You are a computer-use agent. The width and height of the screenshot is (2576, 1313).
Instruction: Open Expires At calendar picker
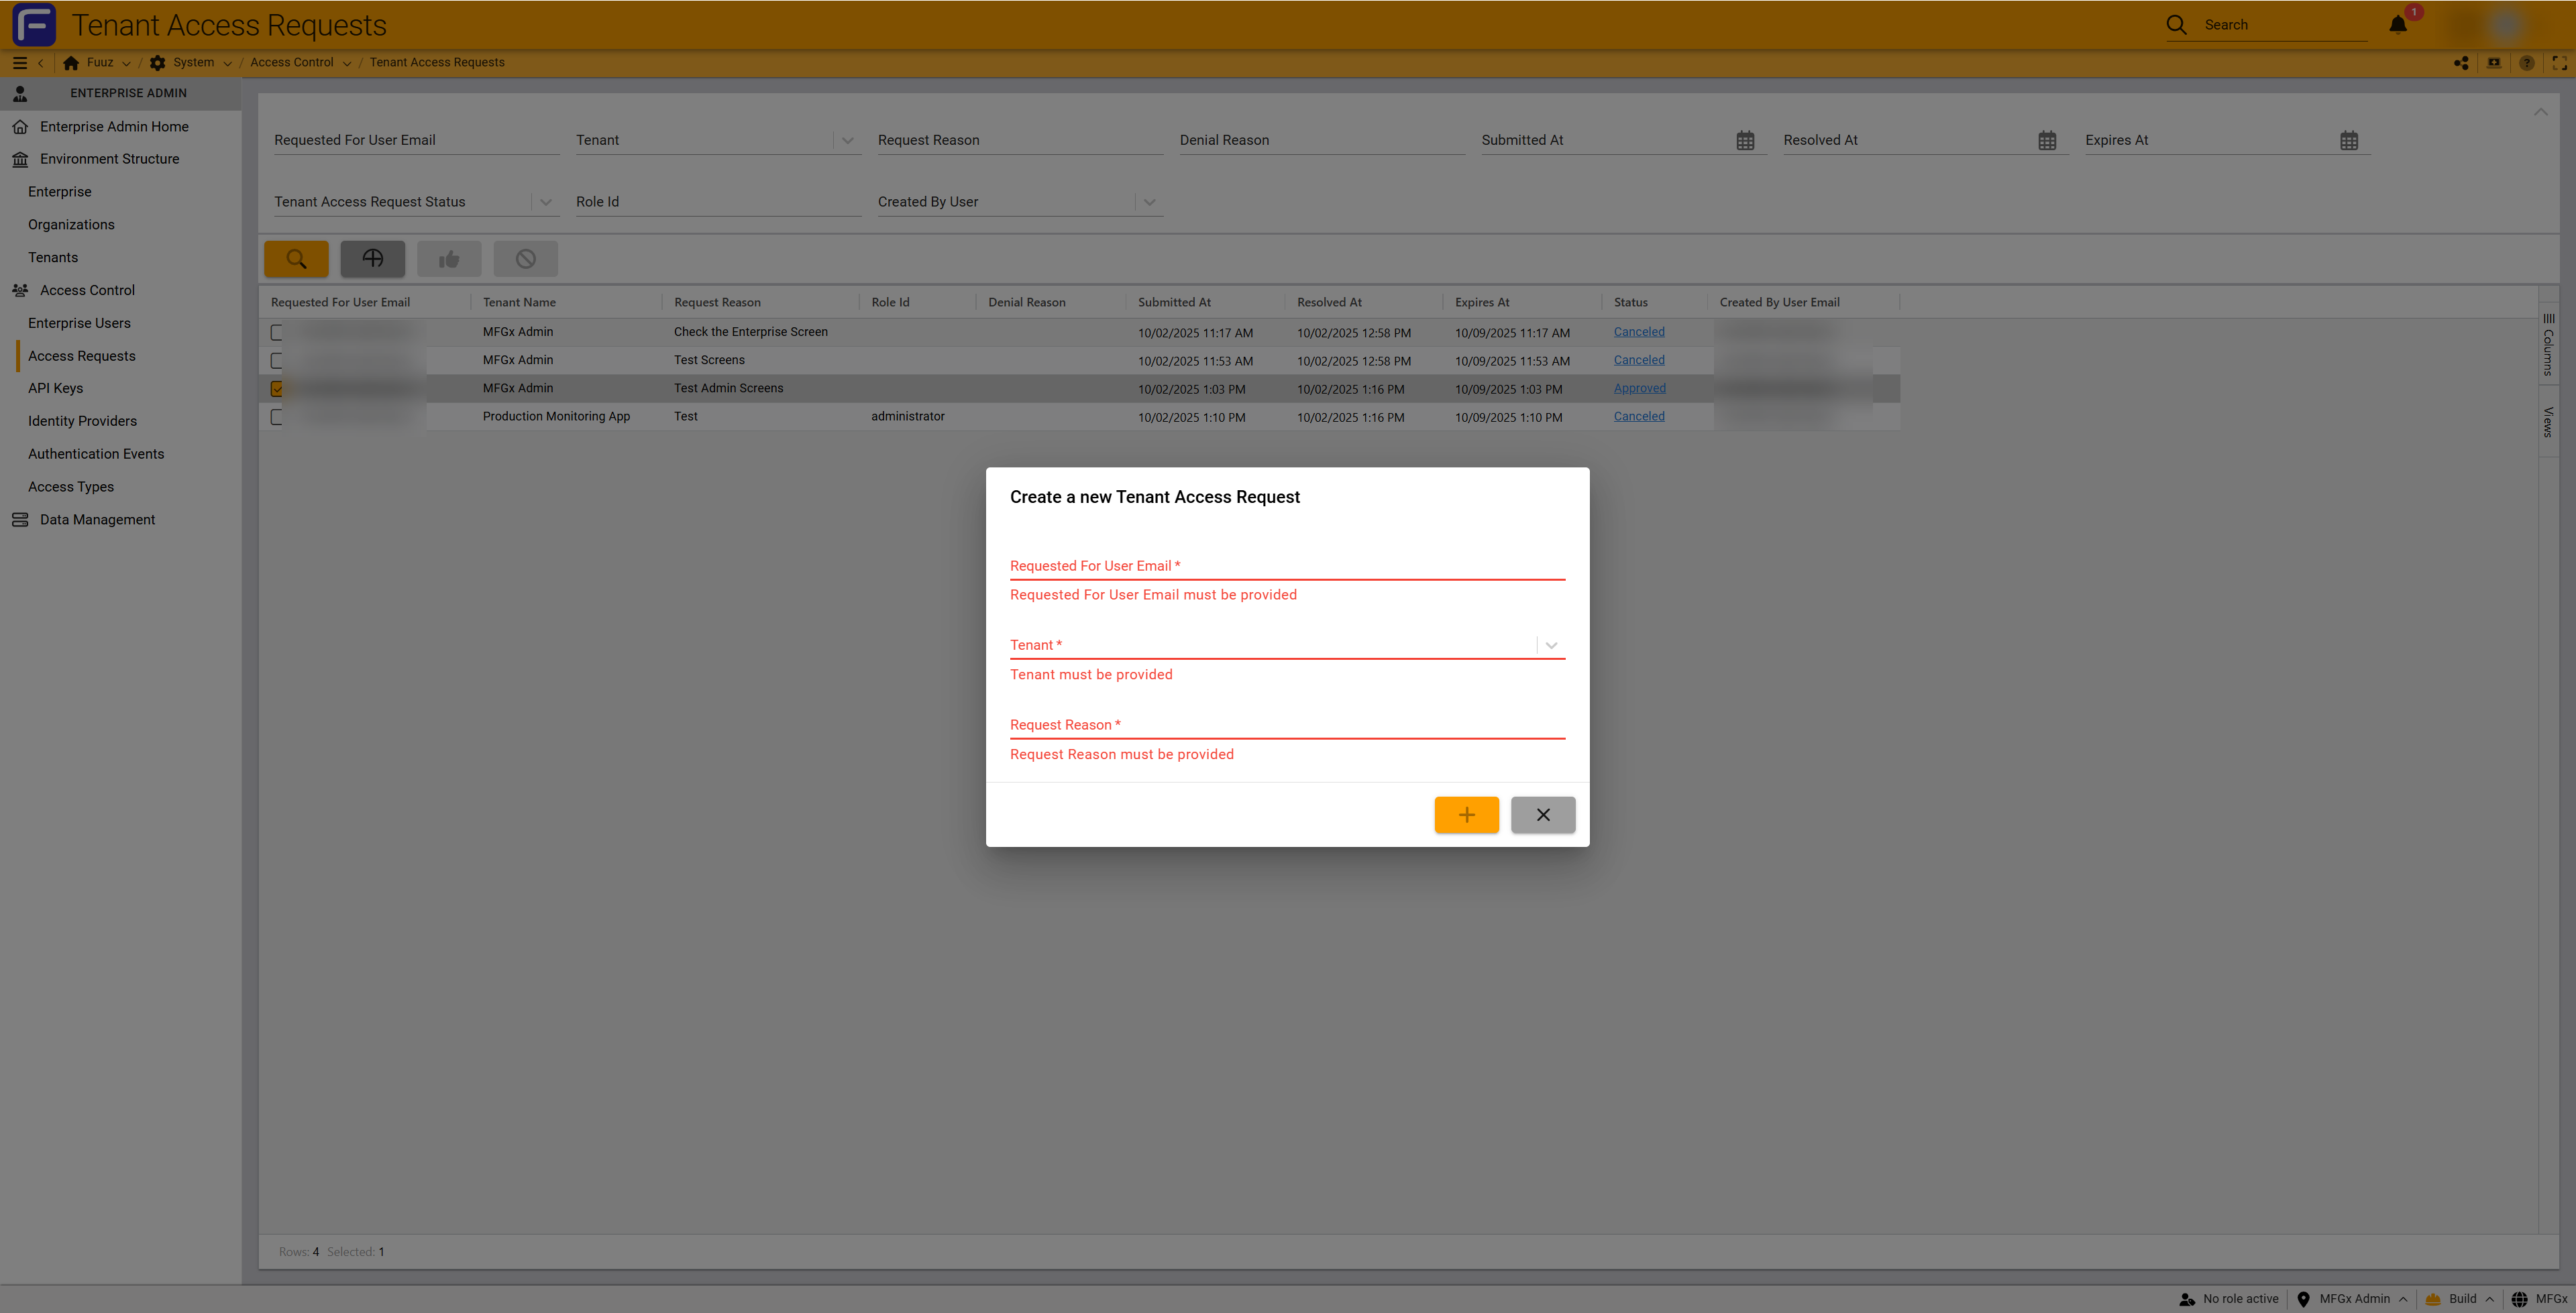click(x=2349, y=141)
